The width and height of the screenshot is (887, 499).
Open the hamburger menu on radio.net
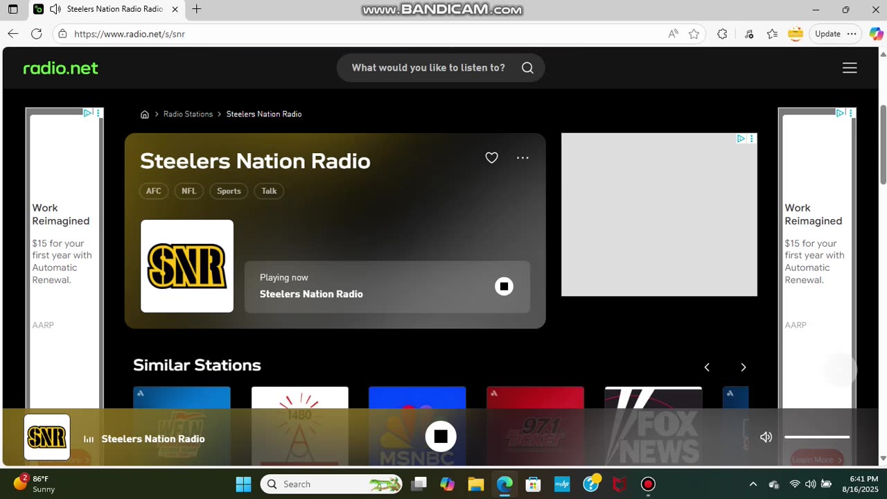coord(850,68)
